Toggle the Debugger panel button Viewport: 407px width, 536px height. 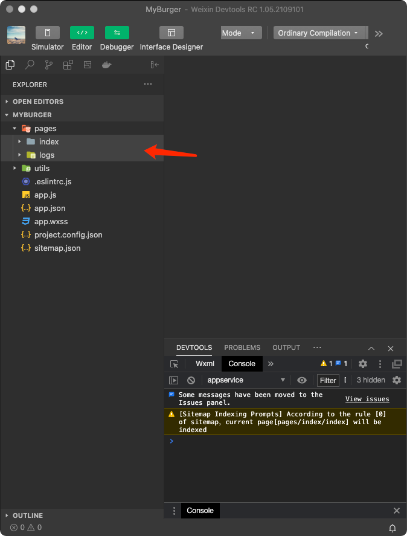117,33
